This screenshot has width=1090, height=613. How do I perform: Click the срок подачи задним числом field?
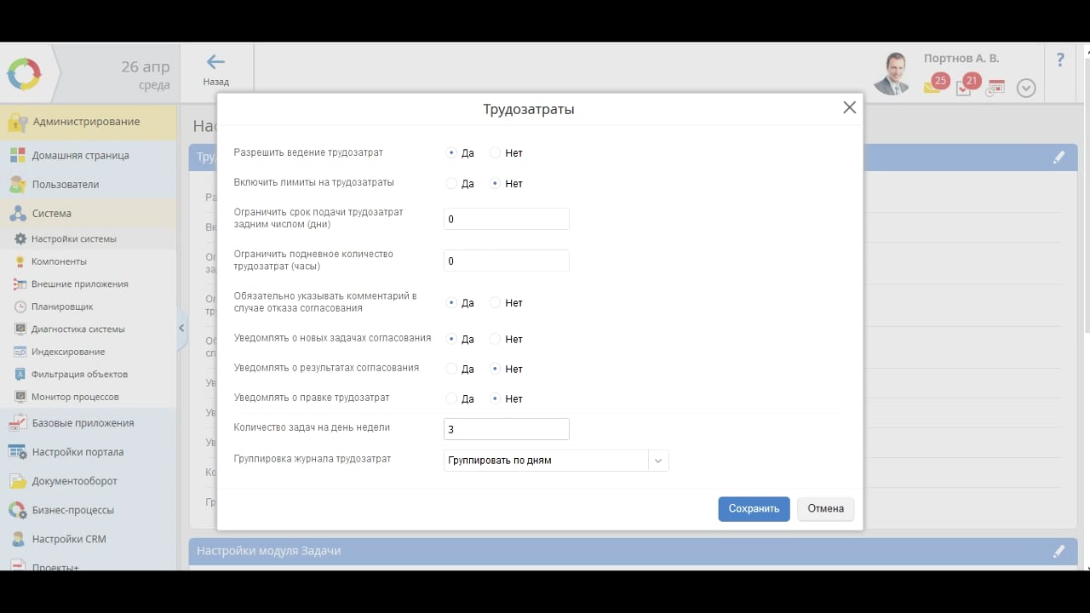point(506,219)
